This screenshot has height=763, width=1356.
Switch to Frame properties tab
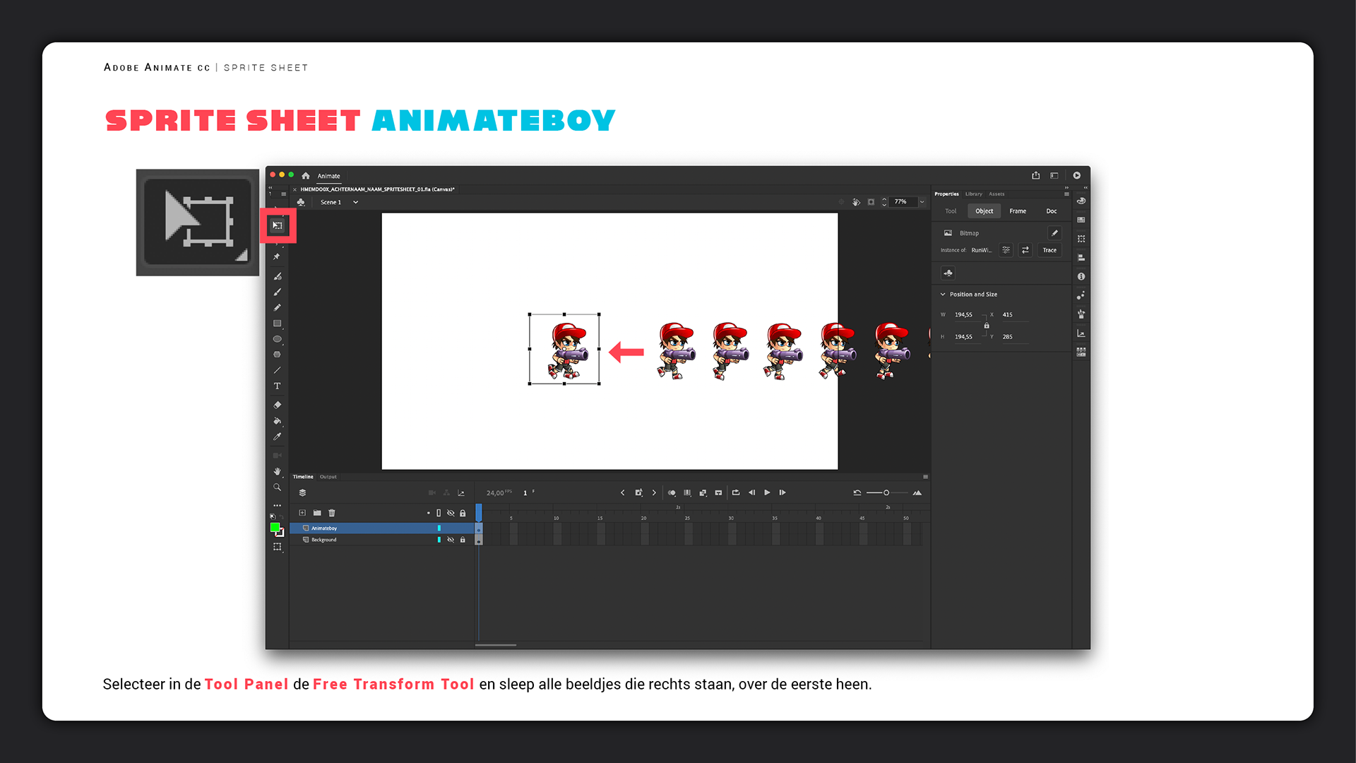pos(1018,211)
